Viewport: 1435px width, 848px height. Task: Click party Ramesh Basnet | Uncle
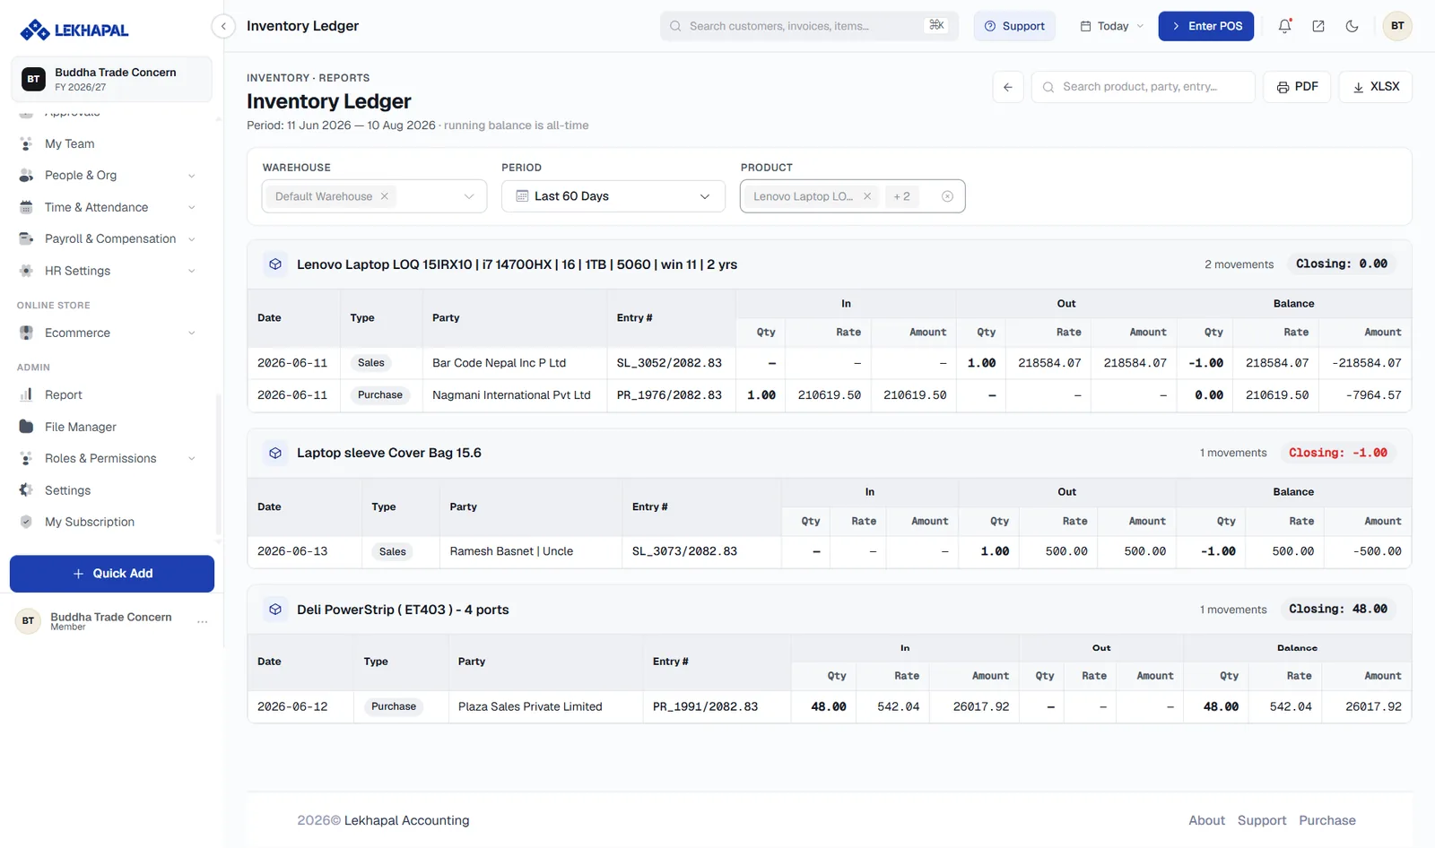click(x=511, y=551)
